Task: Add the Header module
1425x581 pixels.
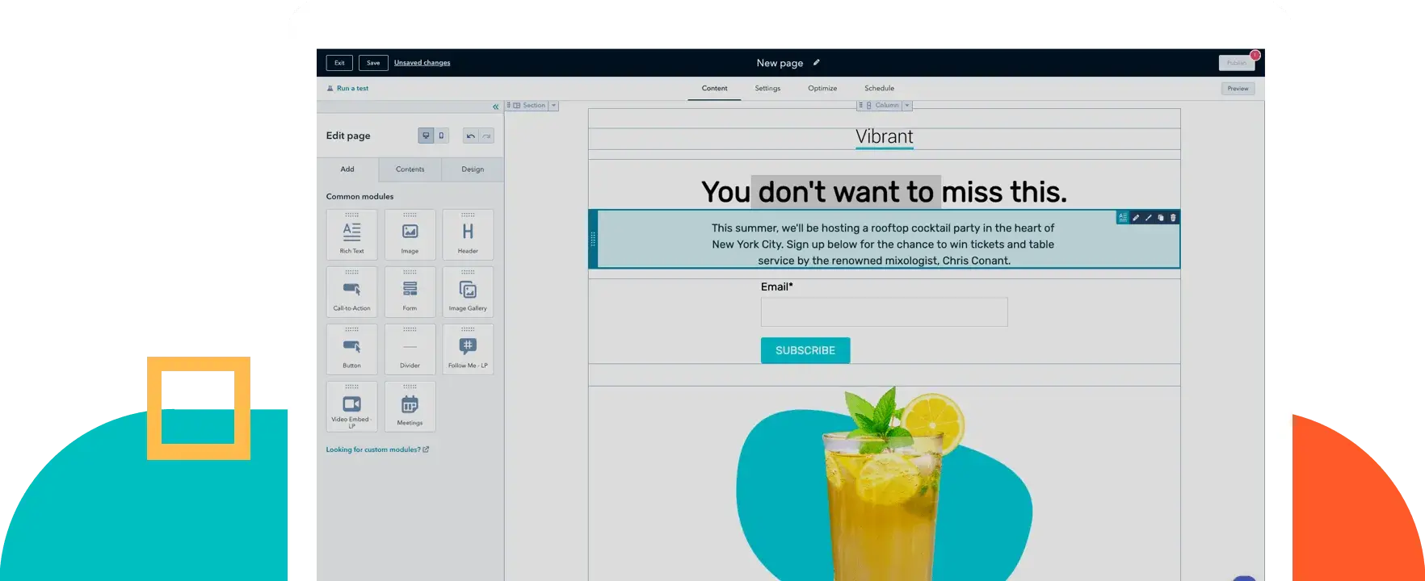Action: click(468, 234)
